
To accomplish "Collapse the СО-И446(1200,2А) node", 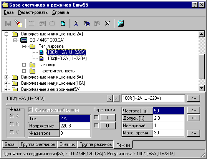I will pos(15,40).
